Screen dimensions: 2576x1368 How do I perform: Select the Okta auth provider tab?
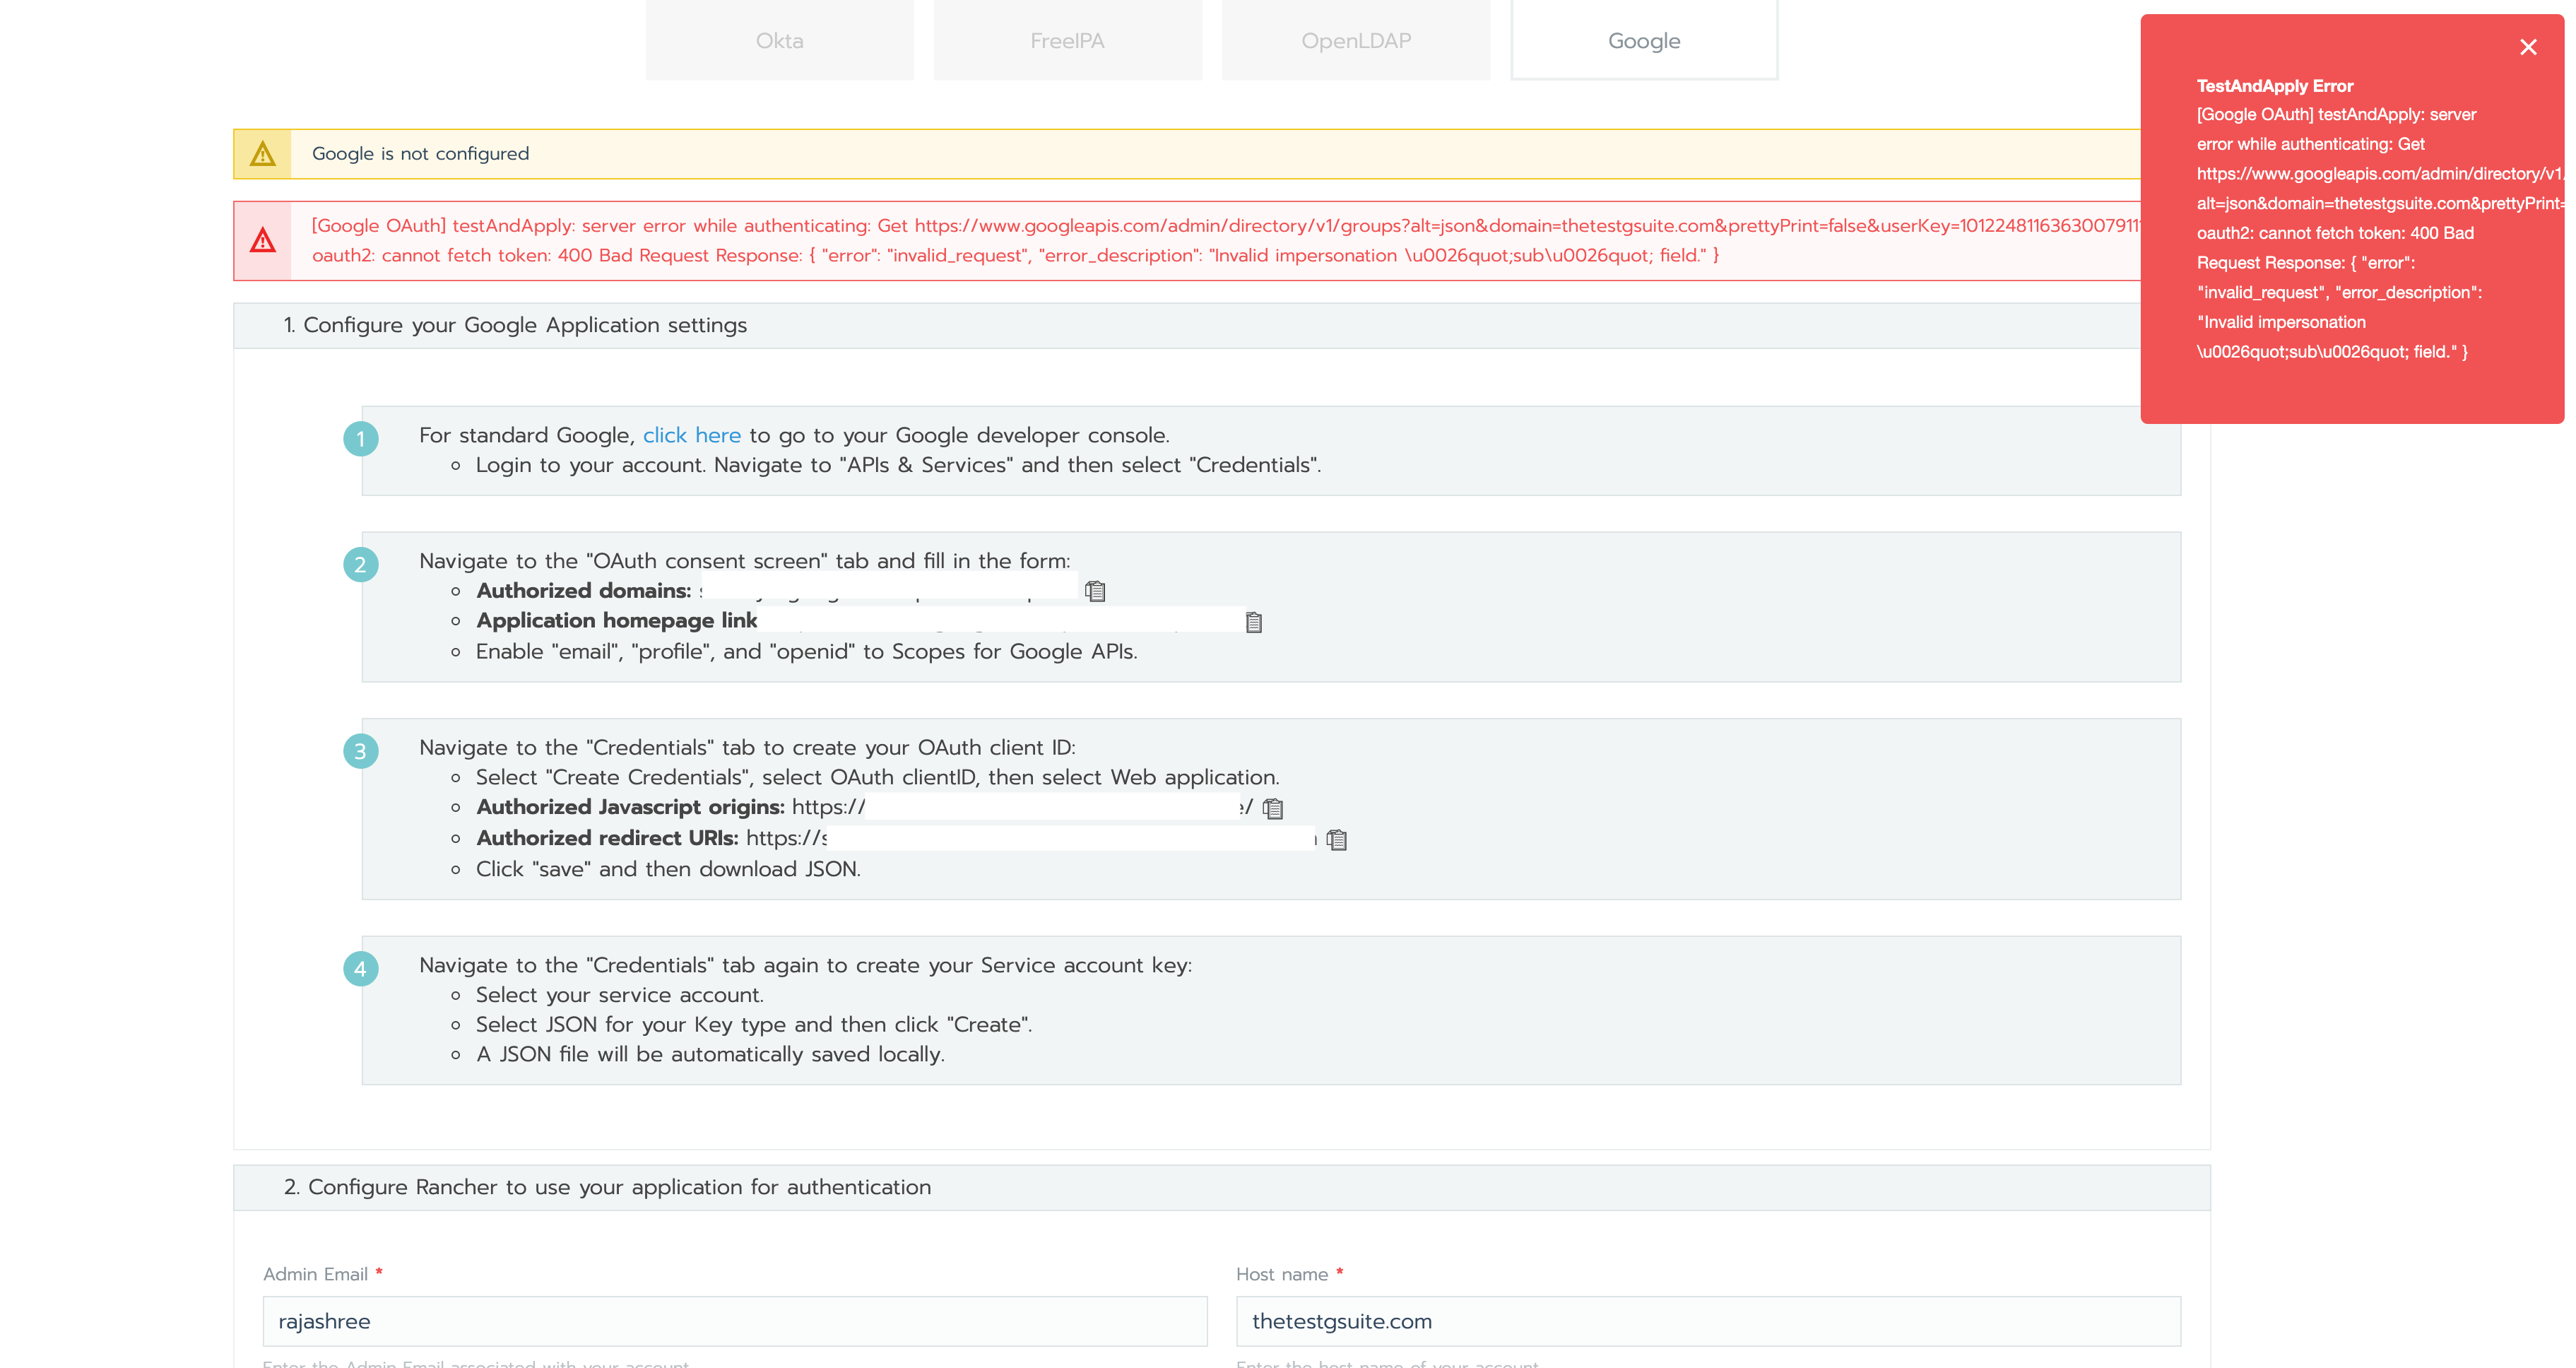point(779,40)
